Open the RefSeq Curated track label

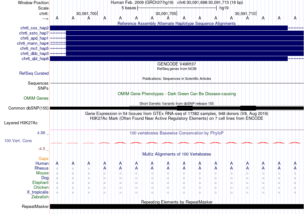click(34, 73)
